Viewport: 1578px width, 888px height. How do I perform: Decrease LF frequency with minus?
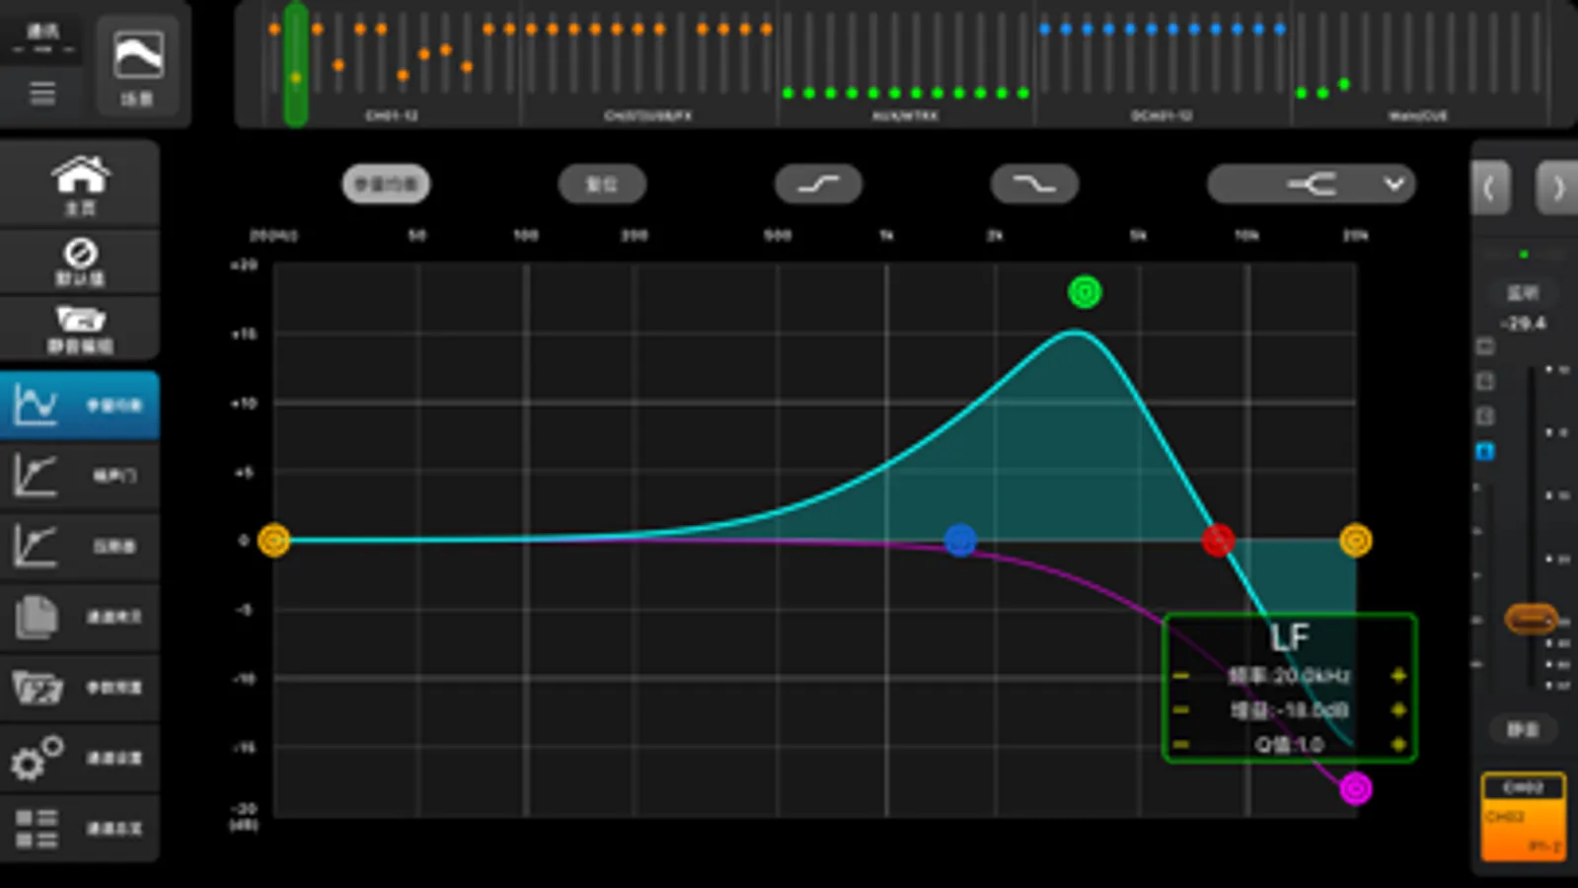pyautogui.click(x=1181, y=676)
